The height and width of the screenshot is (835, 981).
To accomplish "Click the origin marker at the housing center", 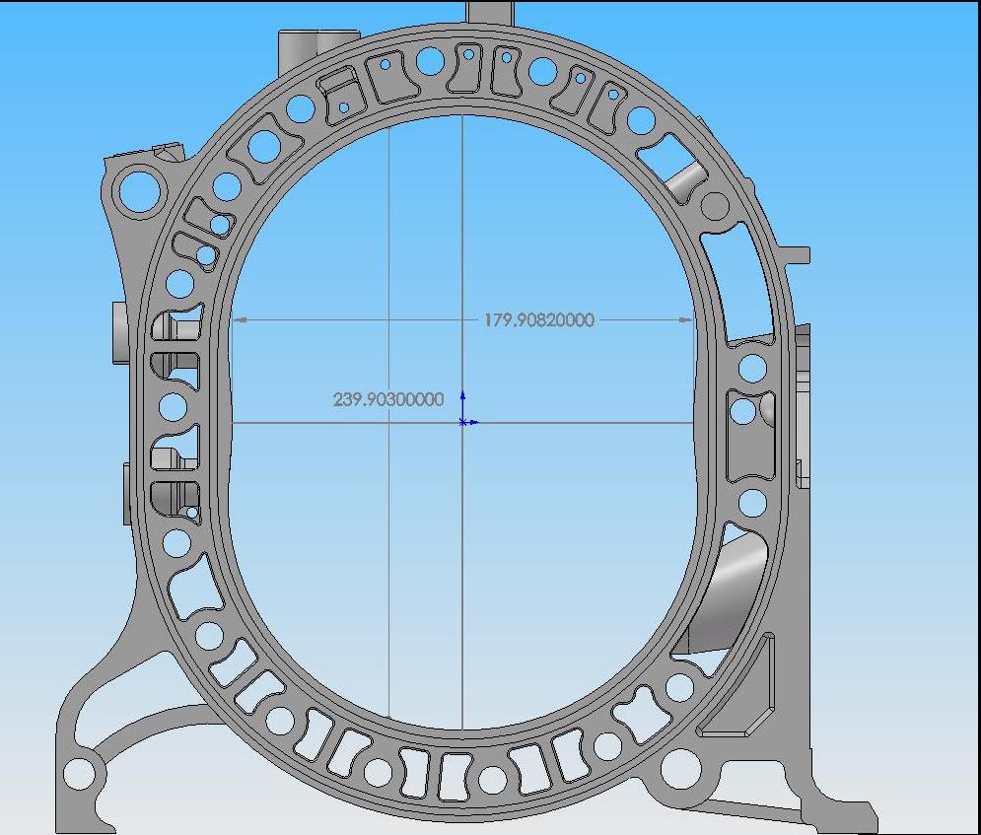I will coord(463,422).
